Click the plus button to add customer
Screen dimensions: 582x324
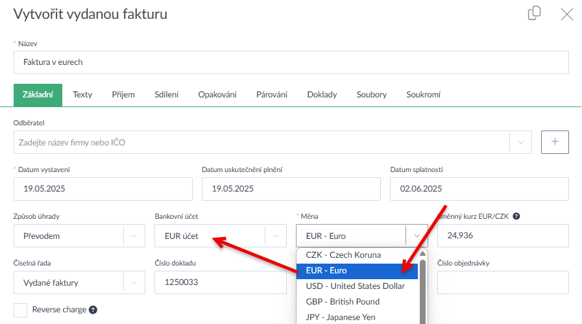(x=555, y=142)
